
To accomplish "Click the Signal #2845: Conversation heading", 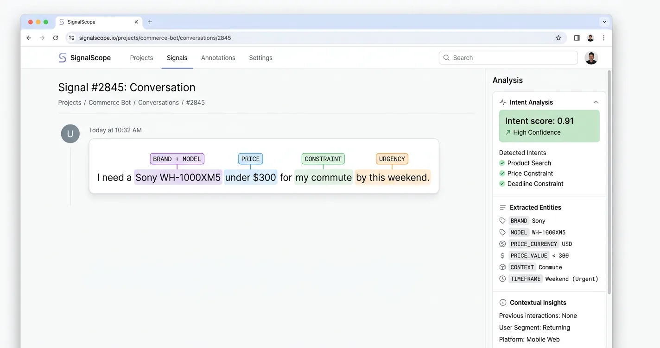I will [127, 87].
